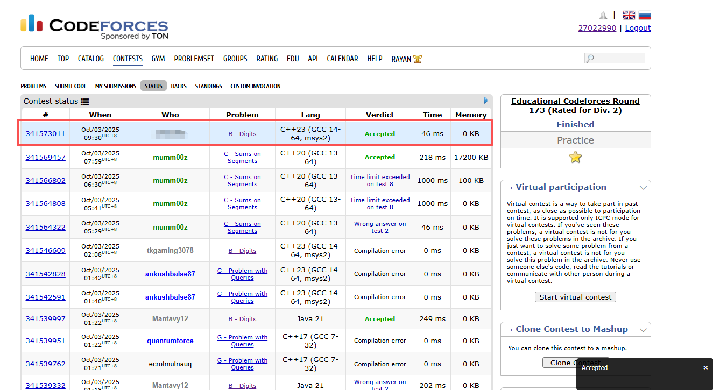This screenshot has height=390, width=713.
Task: Switch to MY SUBMISSIONS tab
Action: [116, 86]
